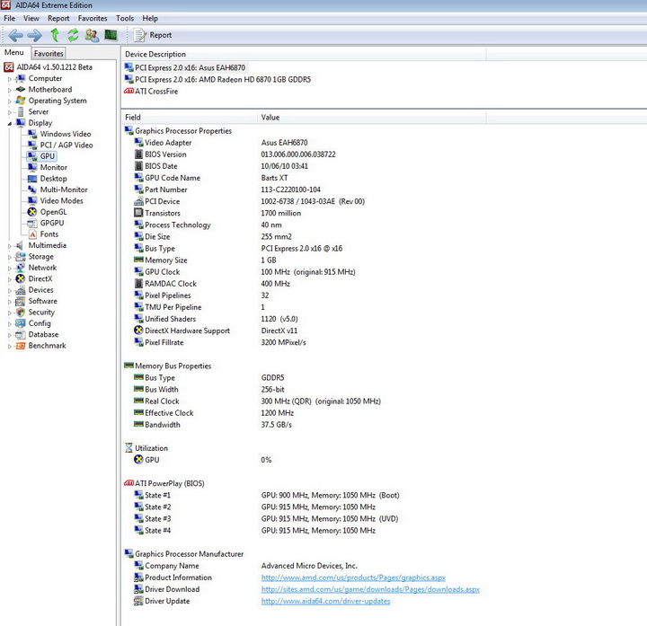This screenshot has height=626, width=647.
Task: Open the View menu
Action: click(31, 19)
